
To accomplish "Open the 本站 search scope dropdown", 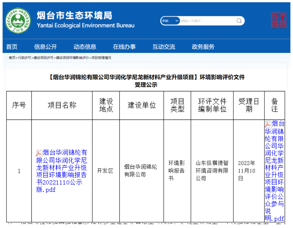I will pyautogui.click(x=170, y=21).
